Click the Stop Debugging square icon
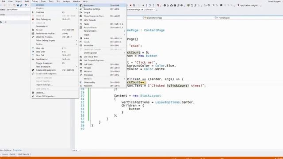Image resolution: width=283 pixels, height=159 pixels. click(33, 19)
